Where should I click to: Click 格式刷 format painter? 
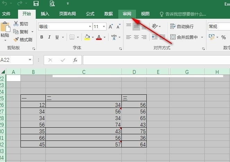23,40
